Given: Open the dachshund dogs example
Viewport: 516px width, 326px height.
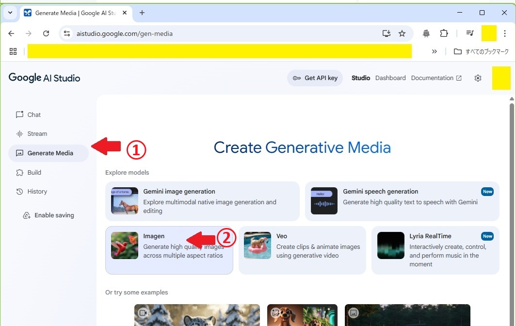Looking at the screenshot, I should click(x=302, y=315).
